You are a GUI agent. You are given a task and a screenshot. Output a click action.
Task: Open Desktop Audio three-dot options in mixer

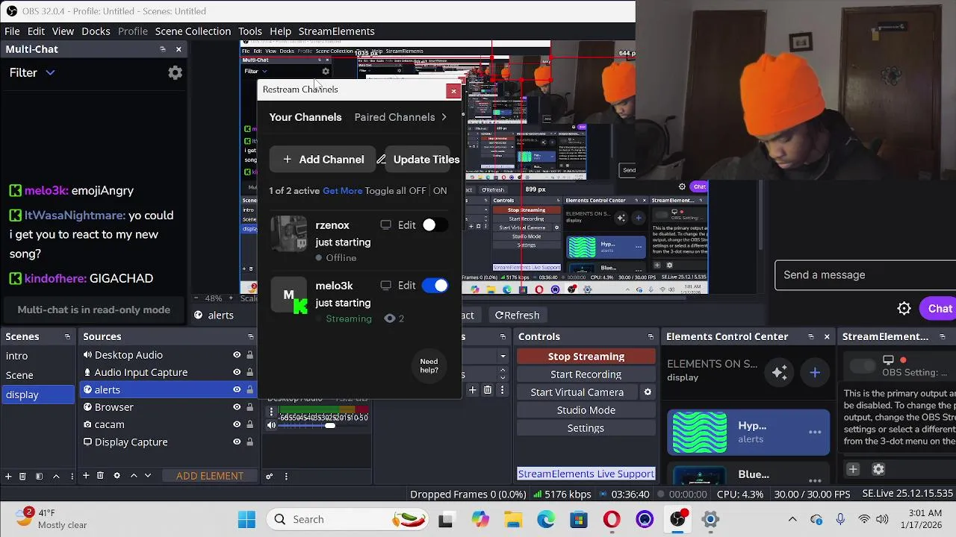[x=271, y=412]
